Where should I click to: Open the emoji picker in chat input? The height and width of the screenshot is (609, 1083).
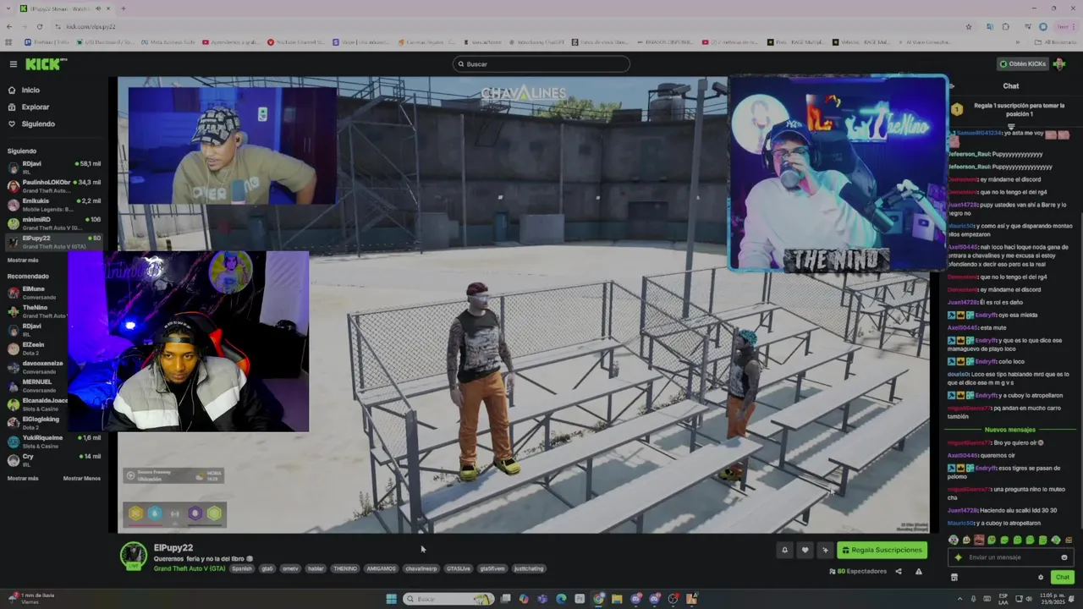pyautogui.click(x=1064, y=557)
